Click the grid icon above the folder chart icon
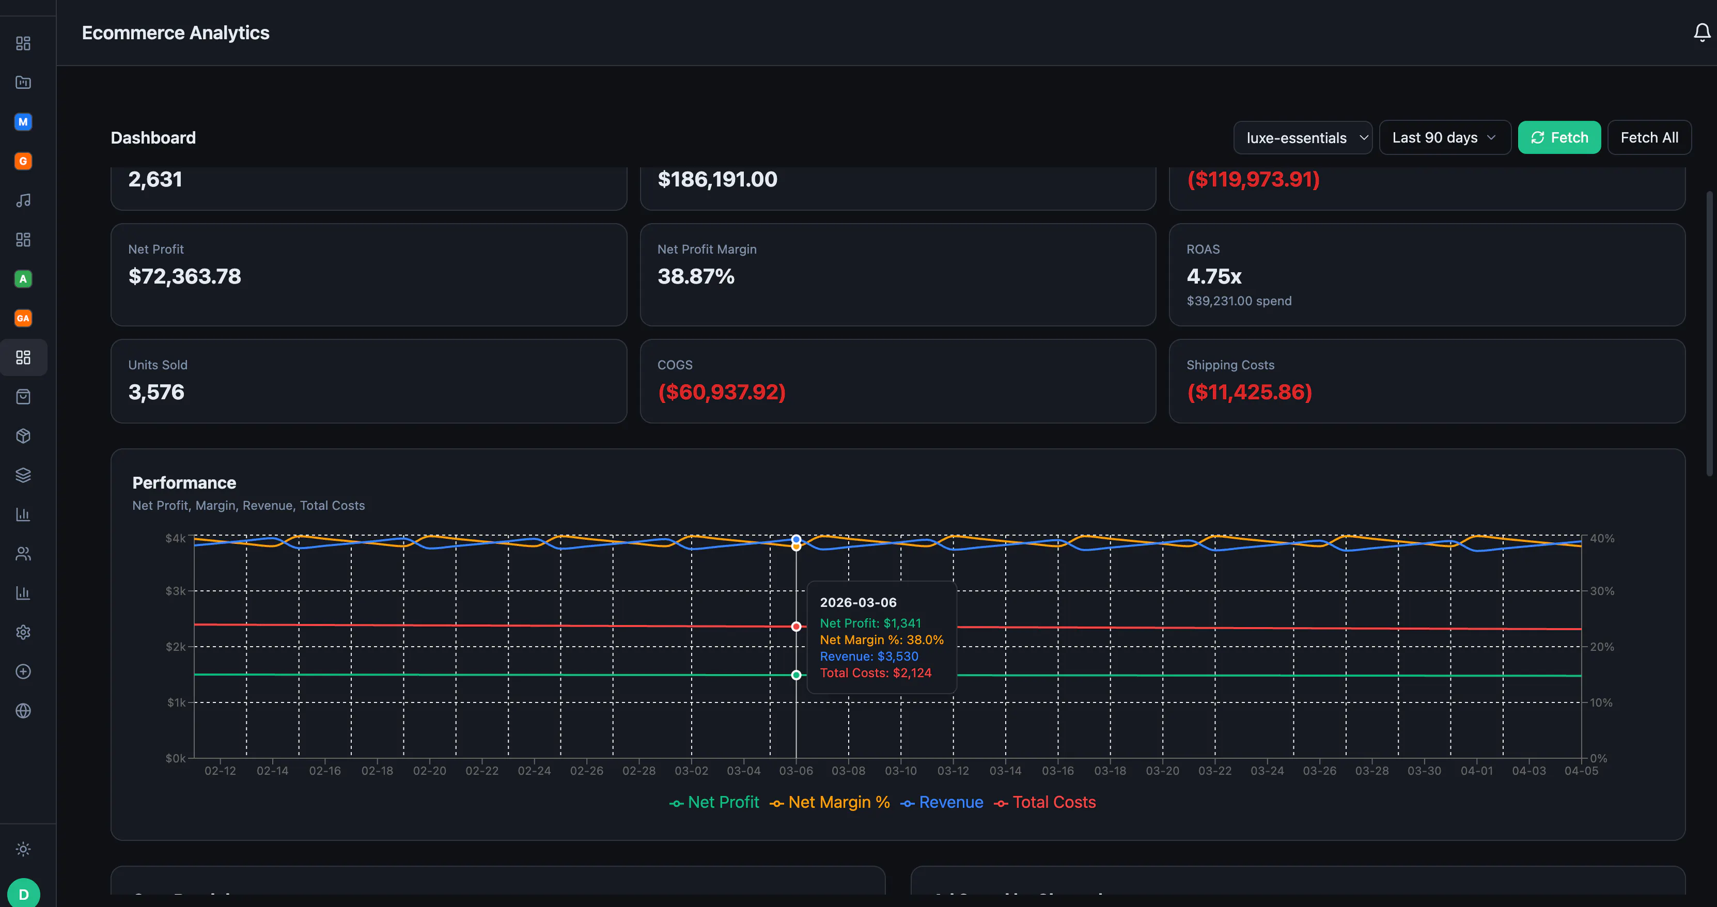 pos(23,43)
